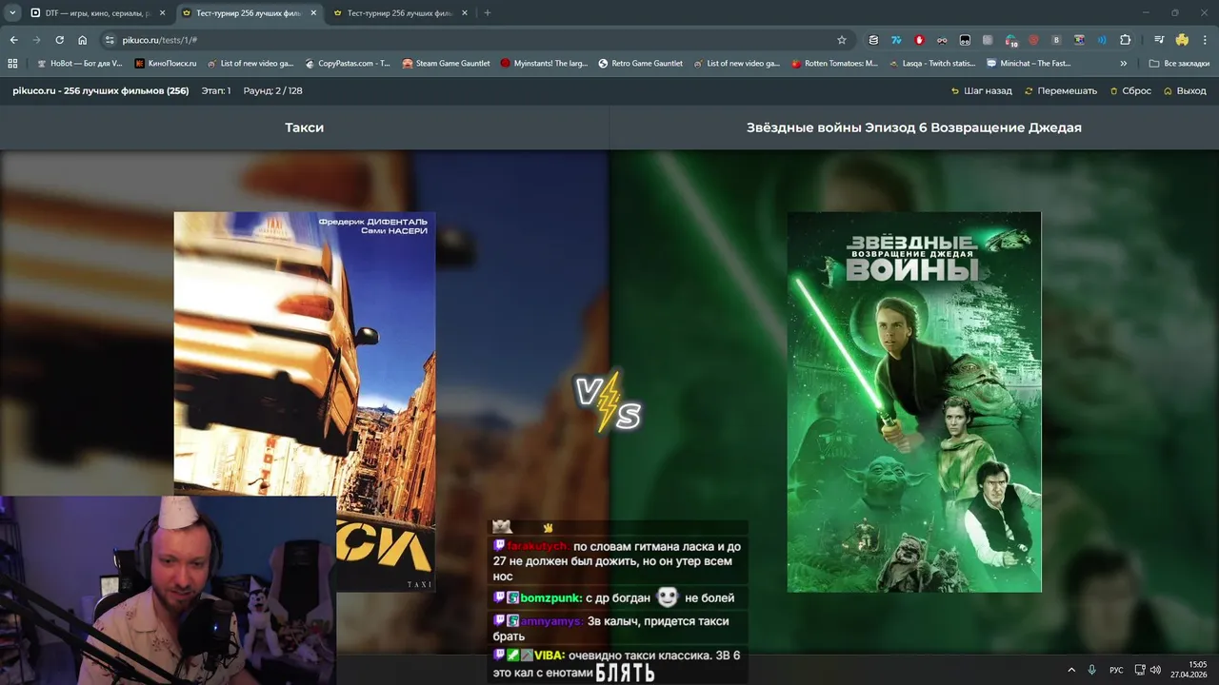This screenshot has height=685, width=1219.
Task: Click the gray B extension icon
Action: point(1056,40)
